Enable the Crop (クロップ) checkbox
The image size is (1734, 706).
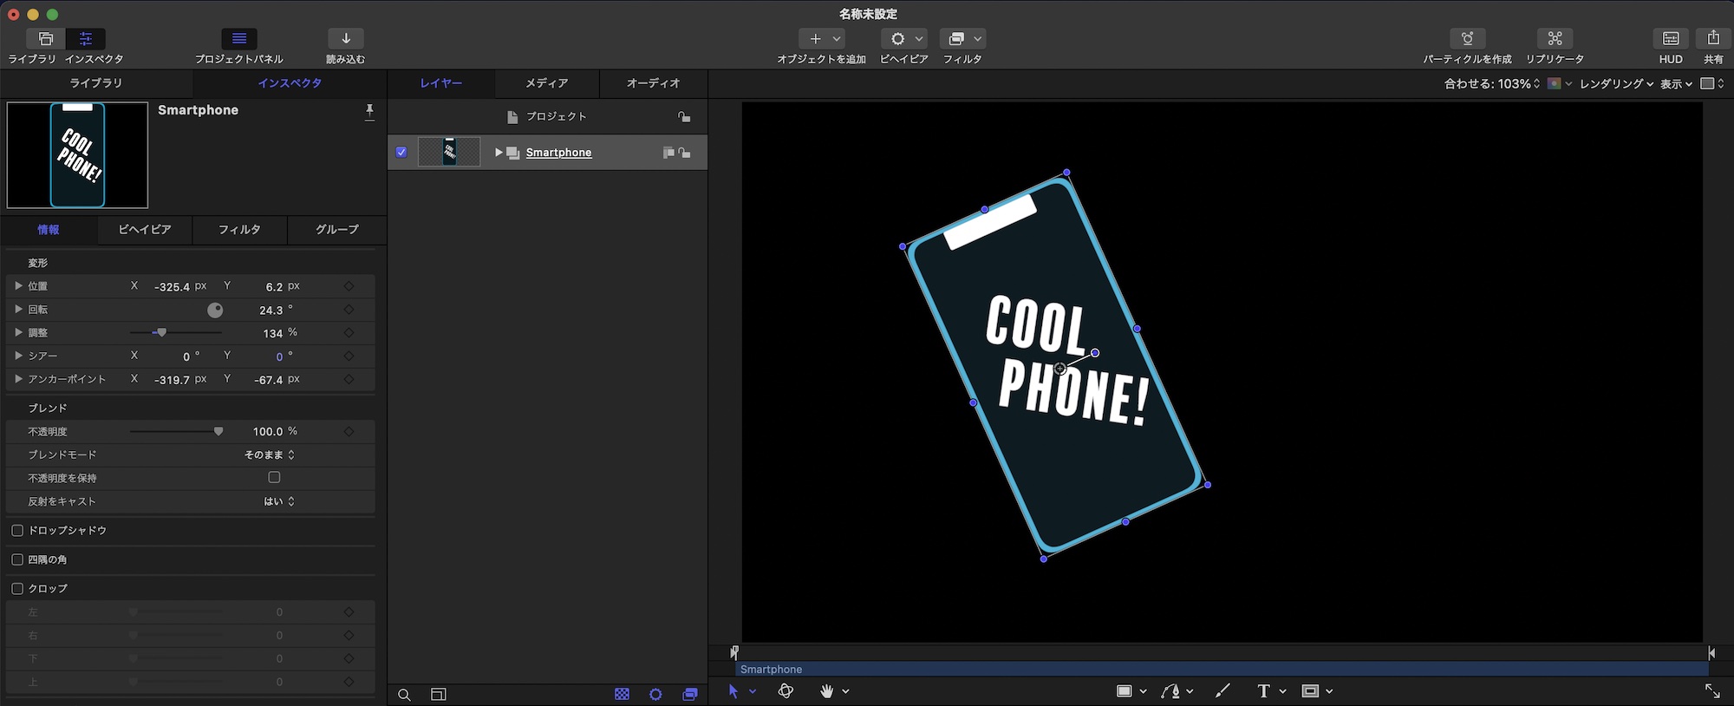pos(17,588)
